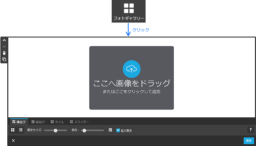Click the 保存 button

[x=249, y=141]
